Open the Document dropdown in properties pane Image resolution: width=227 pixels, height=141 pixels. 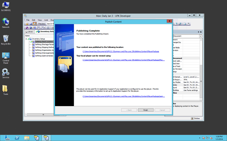(x=200, y=36)
